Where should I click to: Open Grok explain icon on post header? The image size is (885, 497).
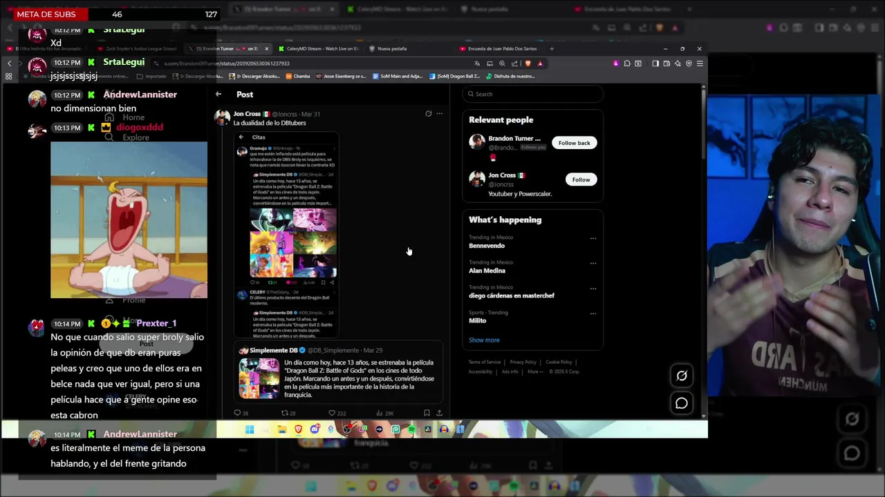click(428, 113)
